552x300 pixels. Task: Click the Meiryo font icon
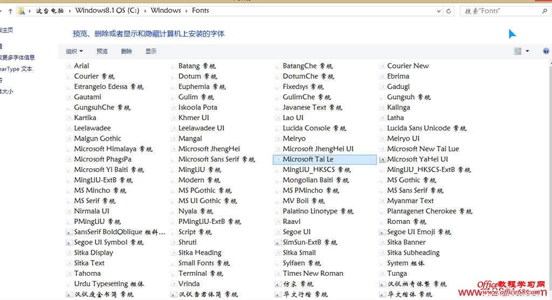point(278,139)
